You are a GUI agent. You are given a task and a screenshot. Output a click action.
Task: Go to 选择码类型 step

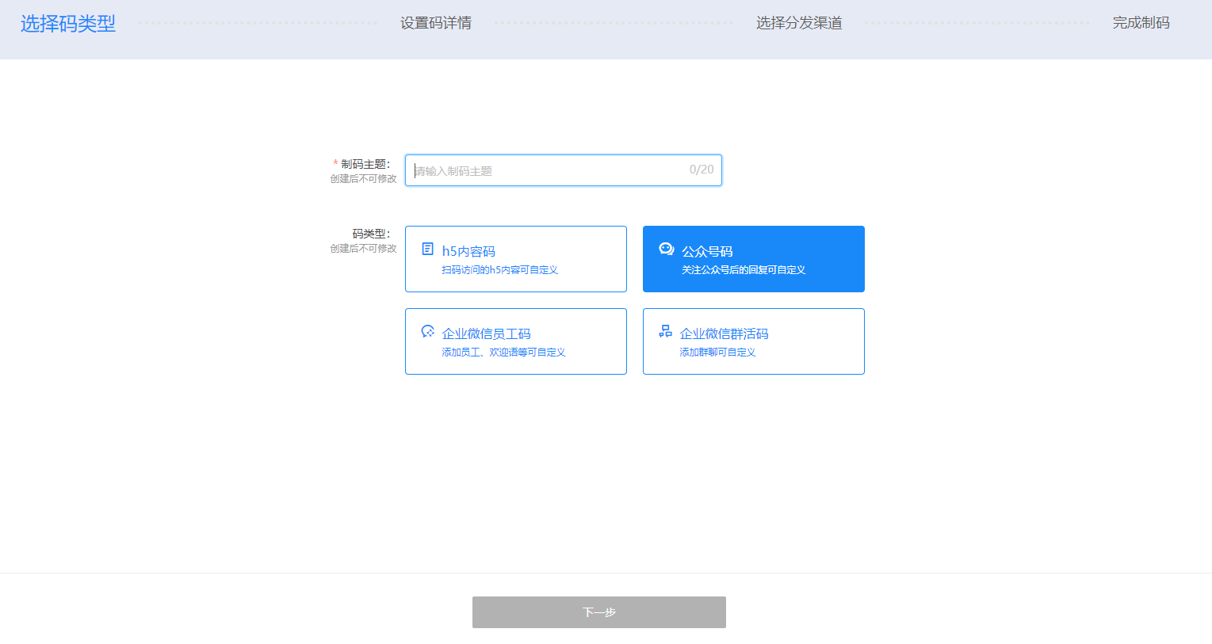pos(68,24)
